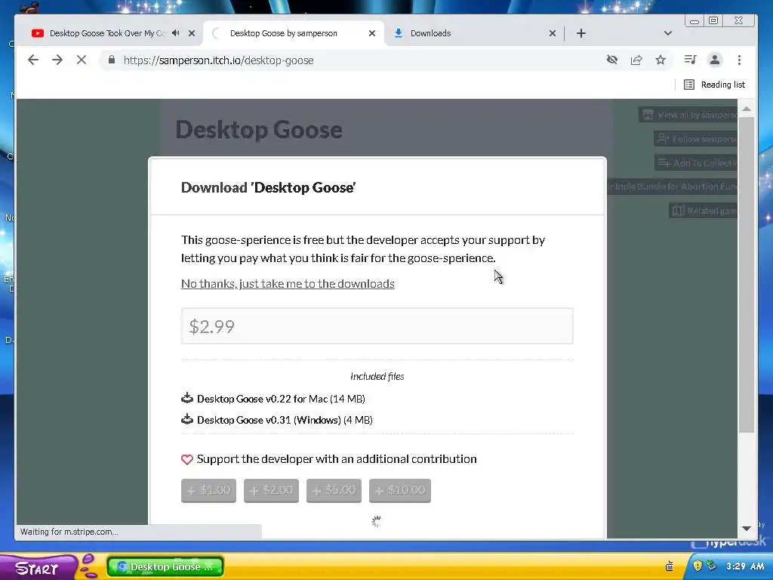View site security lock info
Image resolution: width=773 pixels, height=580 pixels.
(x=112, y=60)
